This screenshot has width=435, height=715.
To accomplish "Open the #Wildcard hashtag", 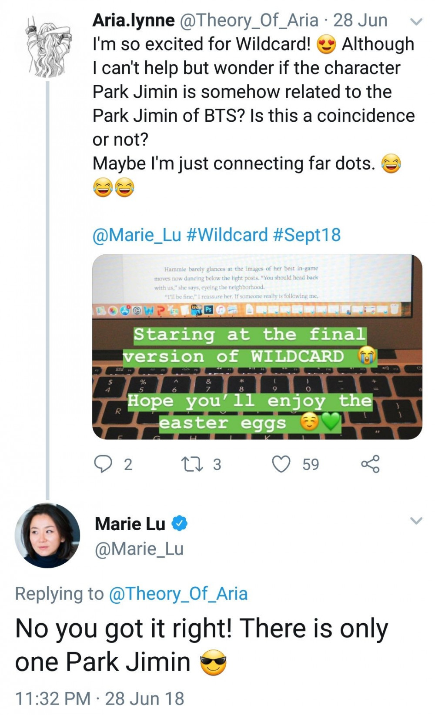I will [227, 235].
